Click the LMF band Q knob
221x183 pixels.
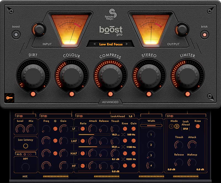tap(55, 141)
